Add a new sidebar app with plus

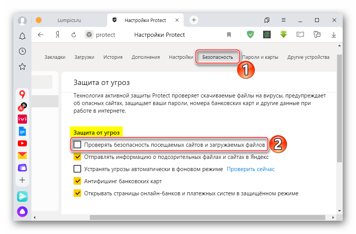coord(22,180)
